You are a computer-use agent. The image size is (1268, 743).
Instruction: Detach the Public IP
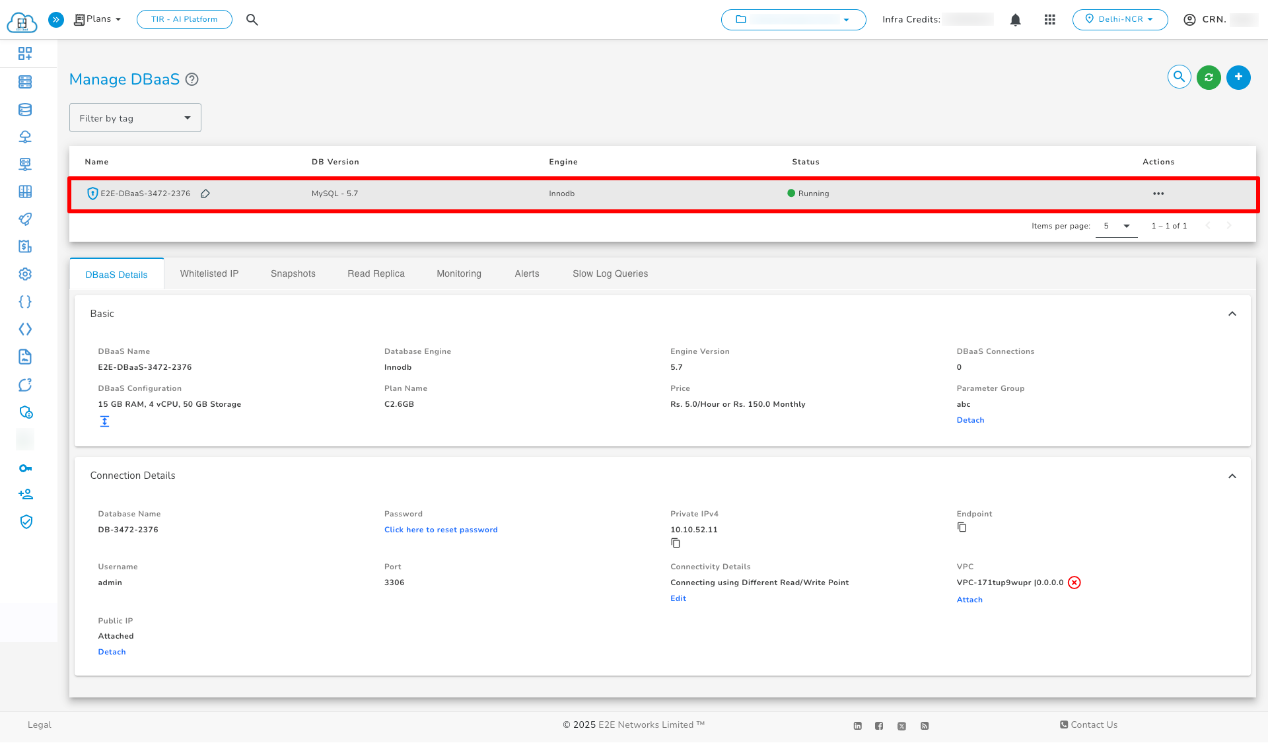click(x=112, y=651)
